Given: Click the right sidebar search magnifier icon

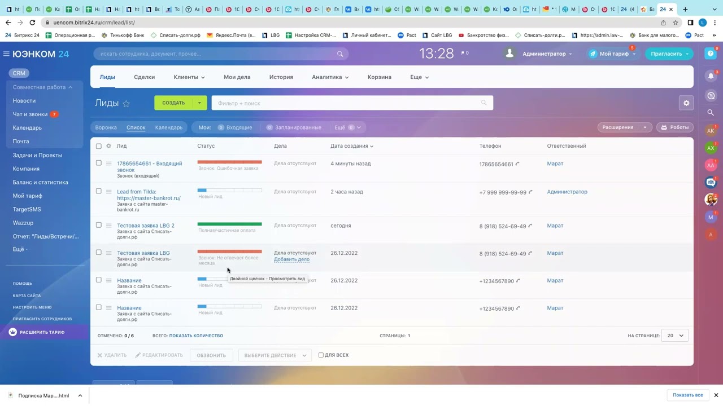Looking at the screenshot, I should (711, 113).
